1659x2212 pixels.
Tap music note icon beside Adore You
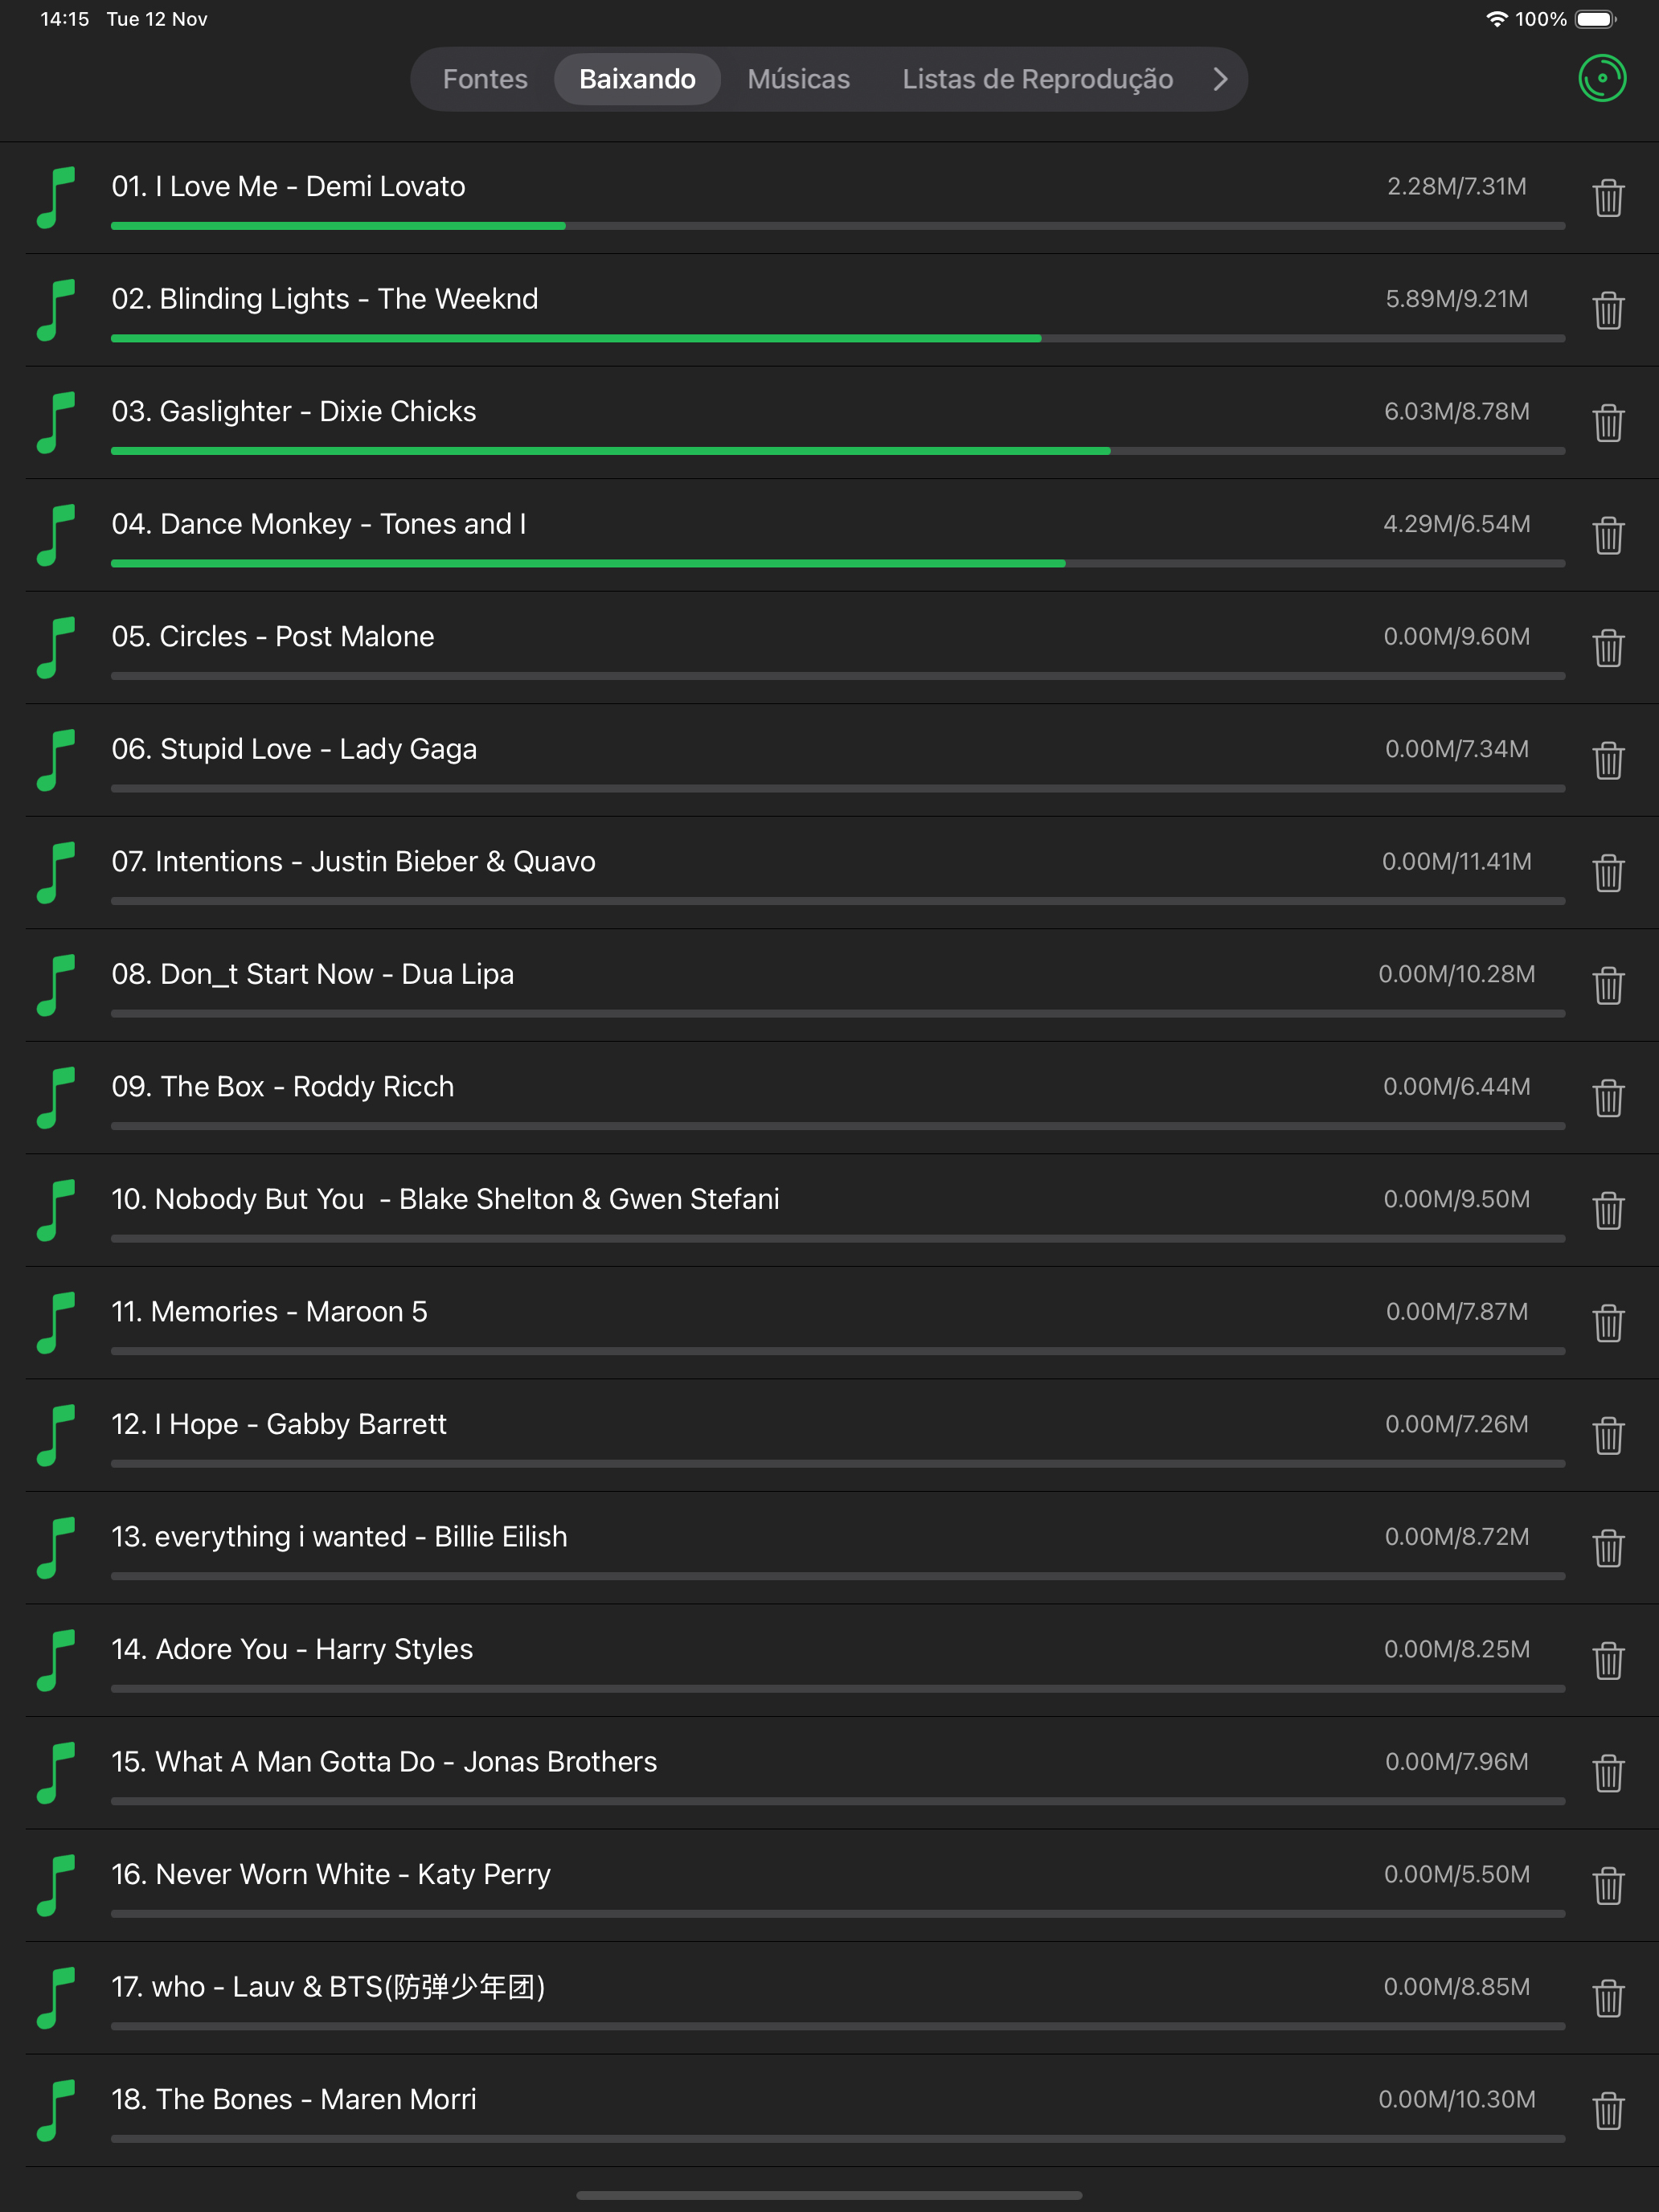56,1660
